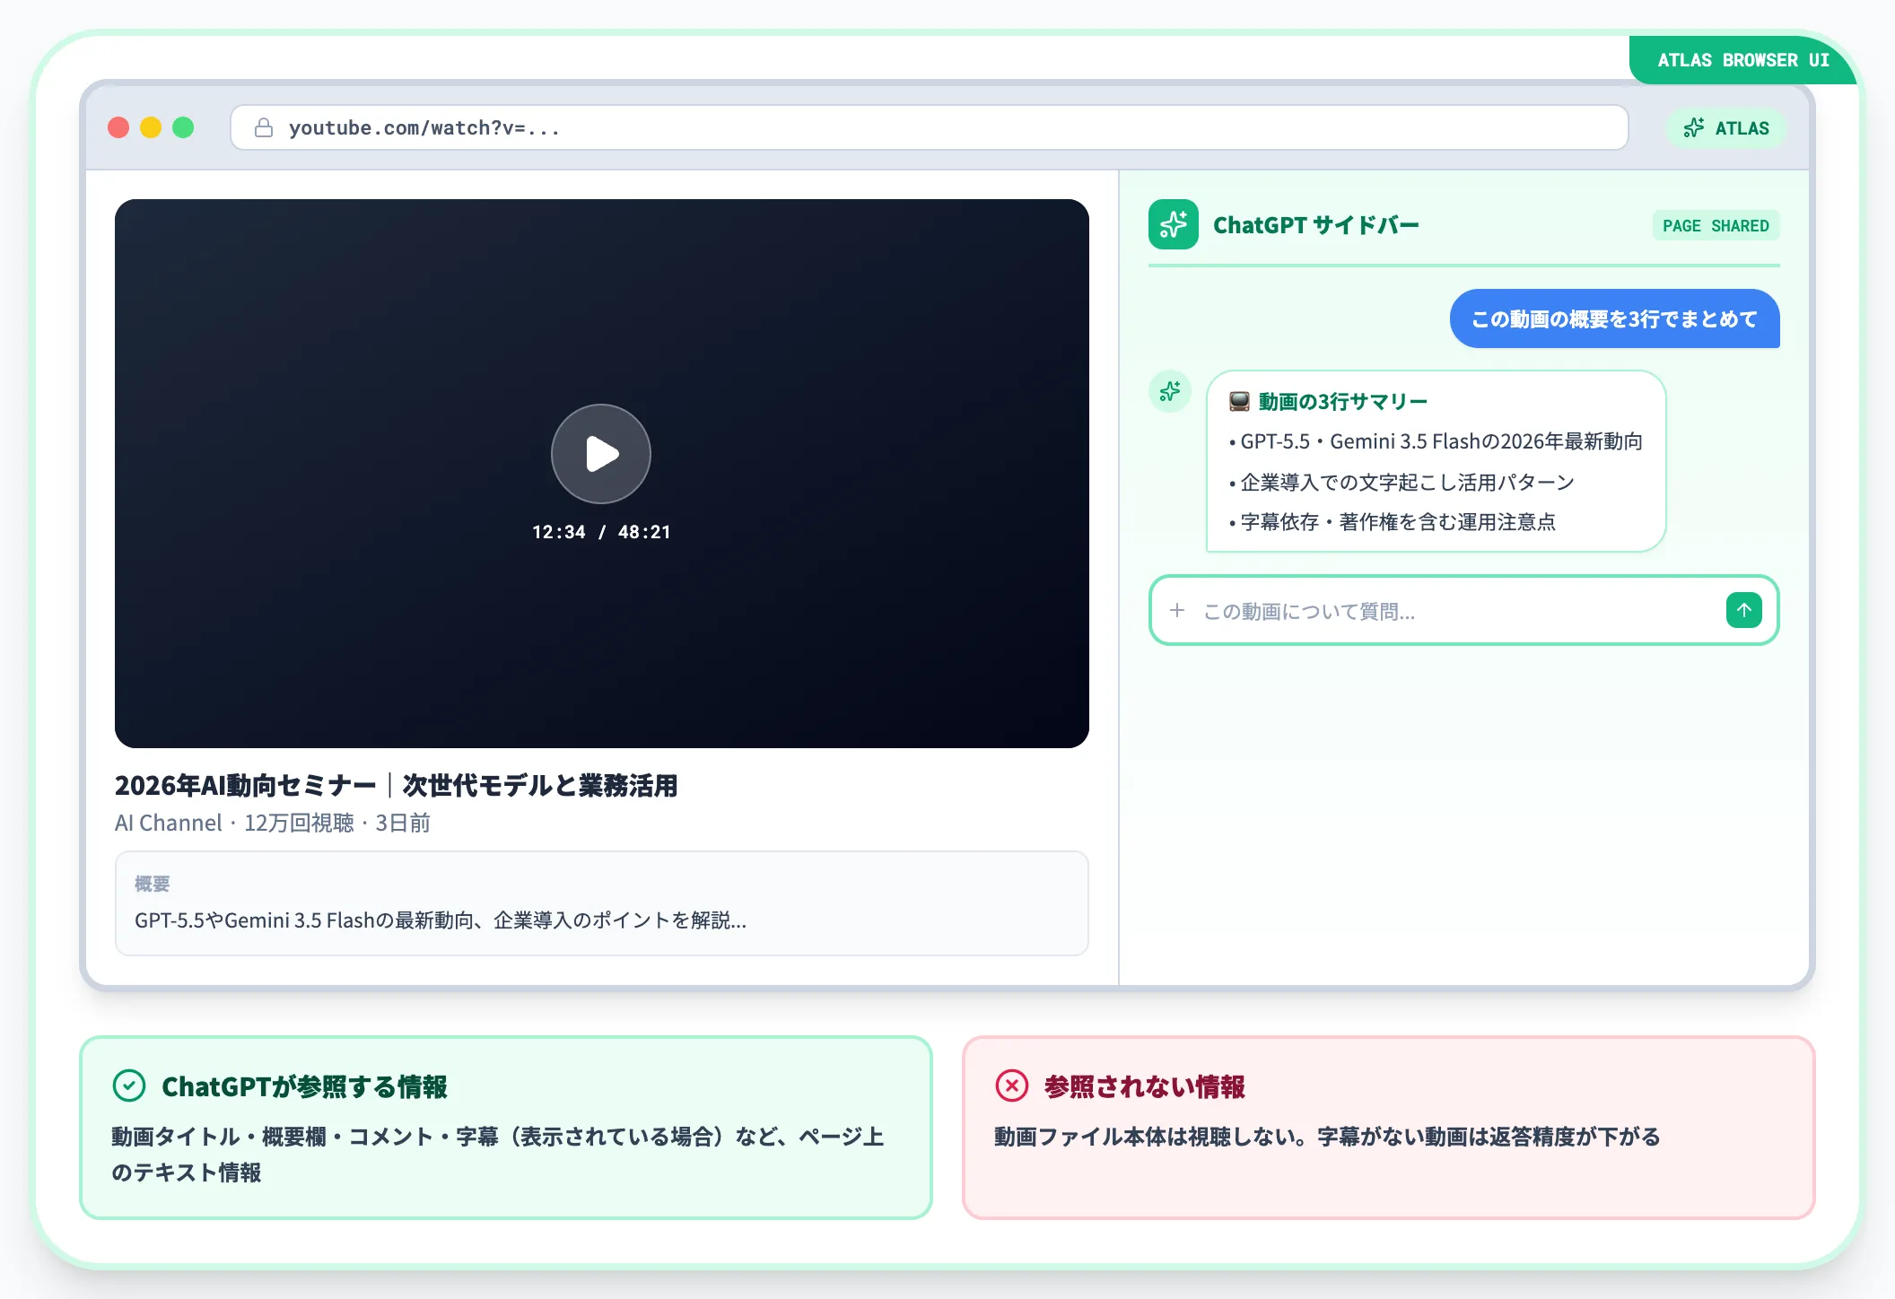The image size is (1895, 1299).
Task: Click the sparkle icon inside ATLAS button
Action: coord(1693,128)
